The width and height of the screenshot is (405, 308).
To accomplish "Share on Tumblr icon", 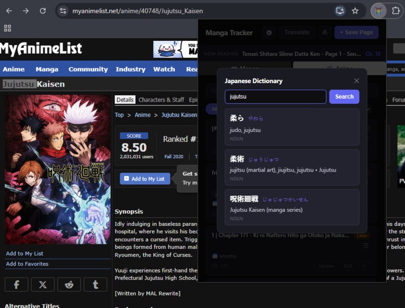I will coord(95,284).
